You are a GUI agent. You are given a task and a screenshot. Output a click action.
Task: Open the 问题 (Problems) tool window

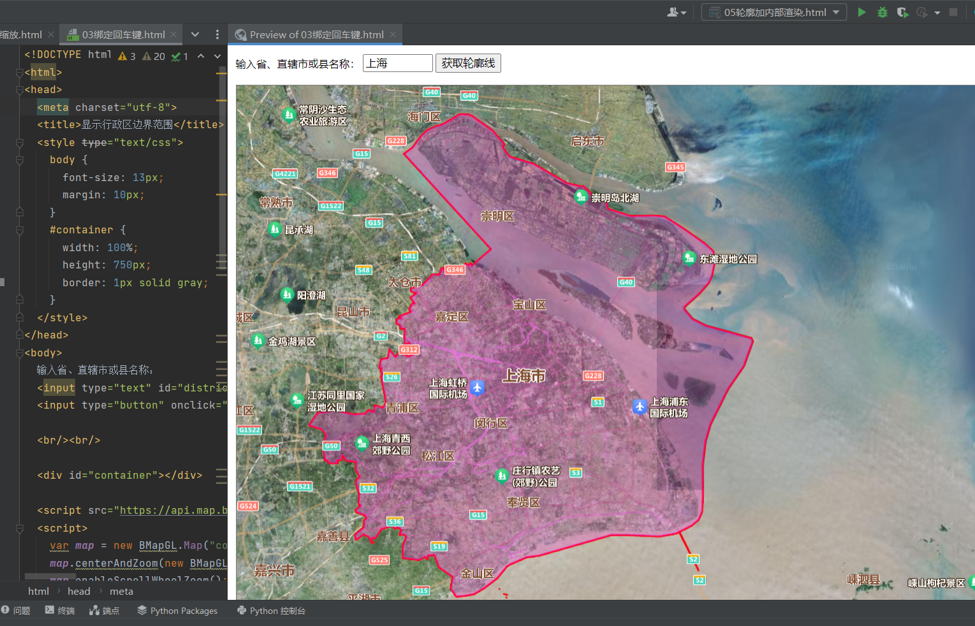click(16, 611)
